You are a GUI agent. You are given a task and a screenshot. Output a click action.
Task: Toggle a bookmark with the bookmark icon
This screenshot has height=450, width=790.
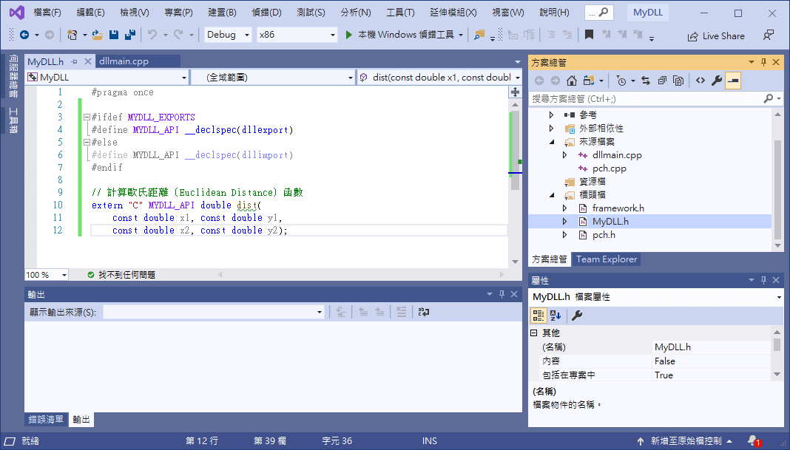tap(589, 35)
